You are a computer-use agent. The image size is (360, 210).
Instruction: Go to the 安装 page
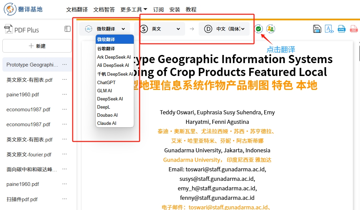[175, 9]
